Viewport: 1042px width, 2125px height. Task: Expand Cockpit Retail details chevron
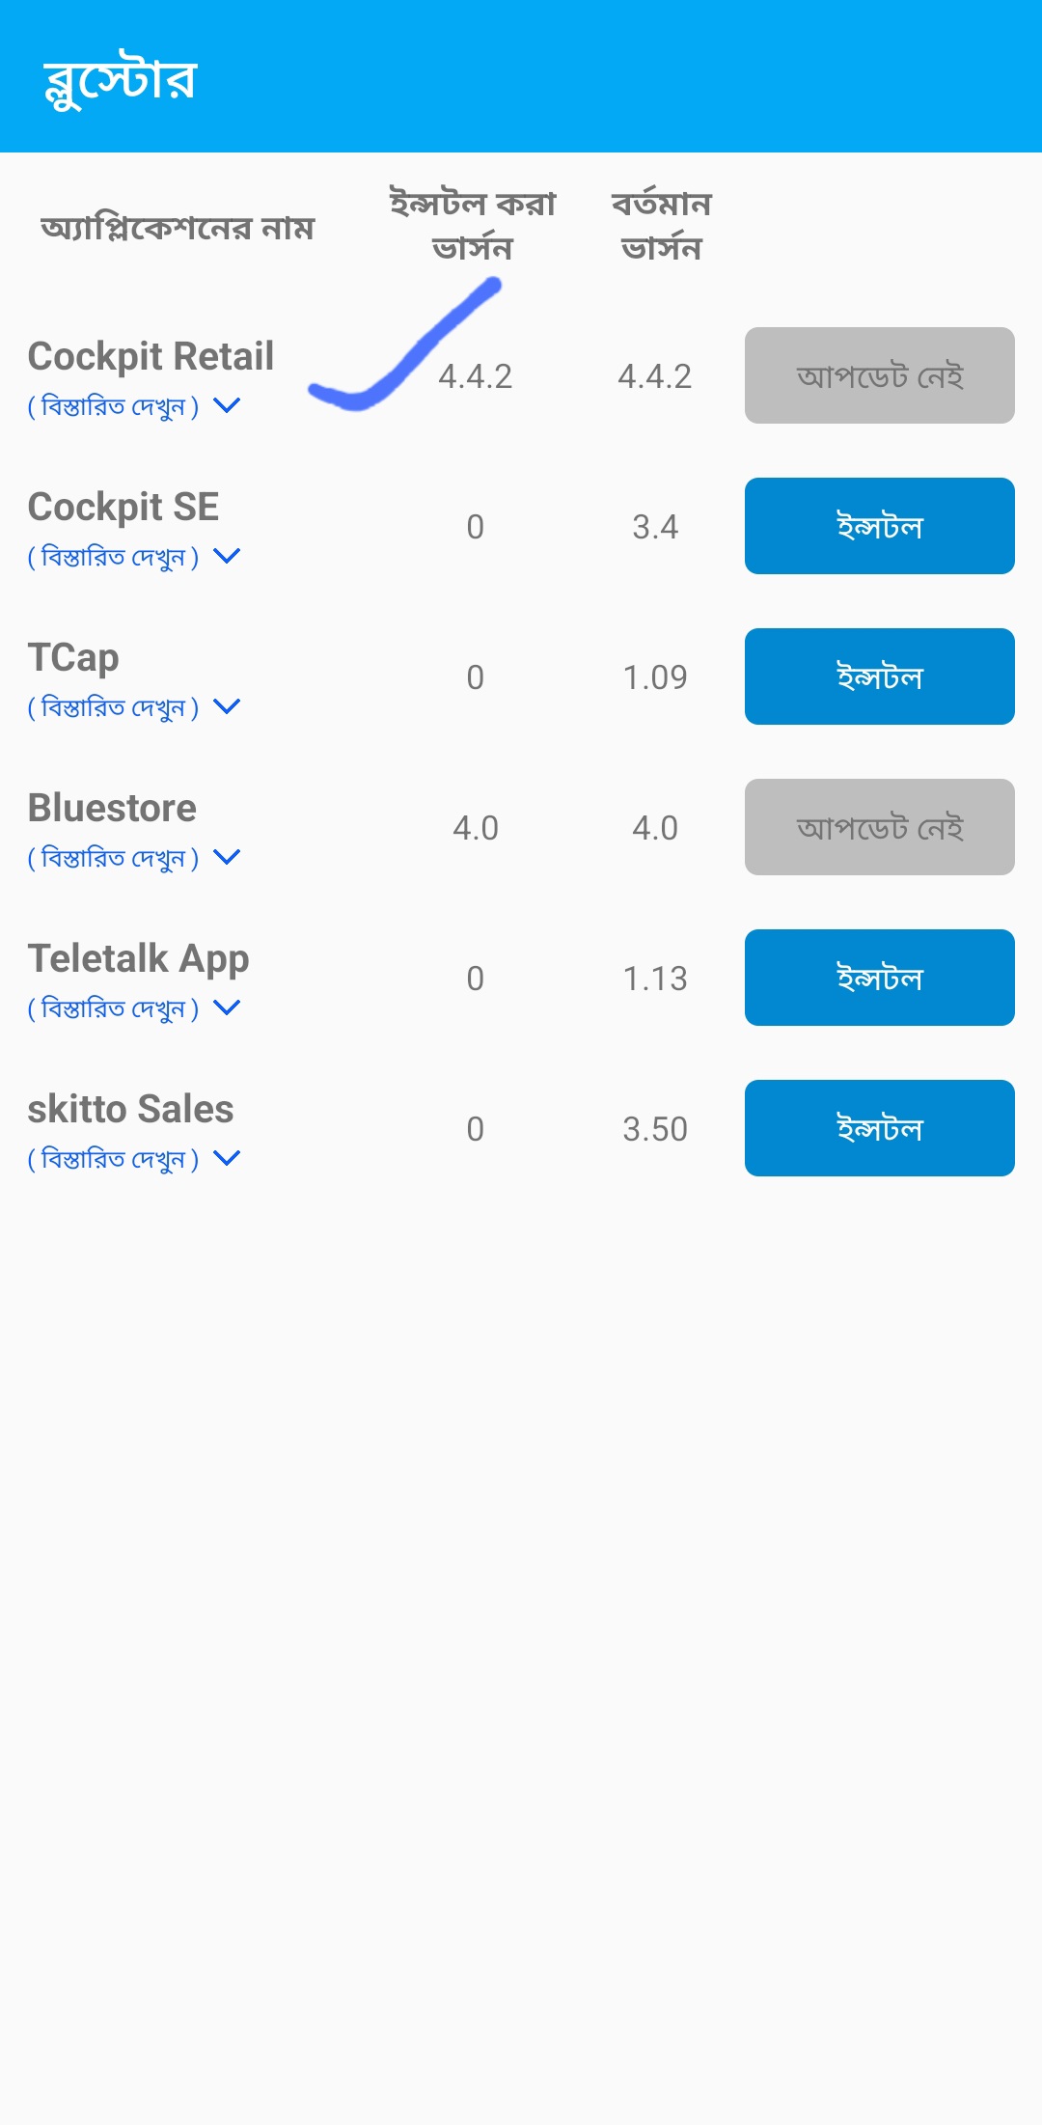(227, 406)
